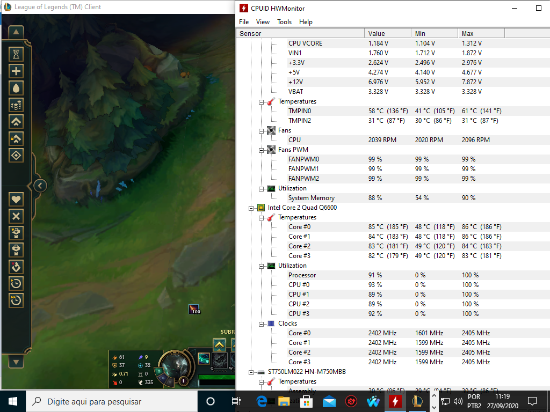Open File Explorer from the taskbar
Screen dimensions: 550x412
[284, 401]
